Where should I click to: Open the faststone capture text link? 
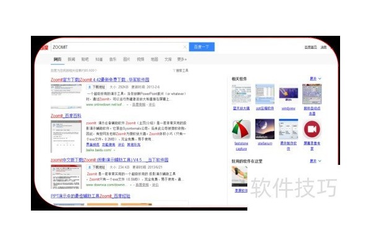pyautogui.click(x=241, y=146)
